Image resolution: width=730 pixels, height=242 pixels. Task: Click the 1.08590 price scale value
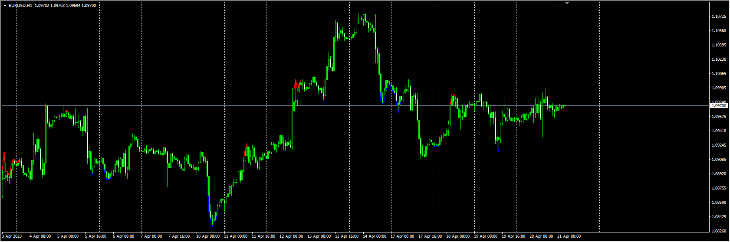tap(719, 203)
